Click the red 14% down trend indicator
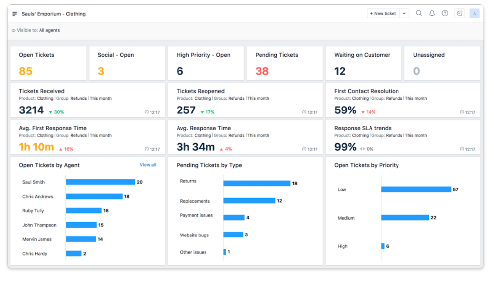This screenshot has width=494, height=282. (368, 112)
